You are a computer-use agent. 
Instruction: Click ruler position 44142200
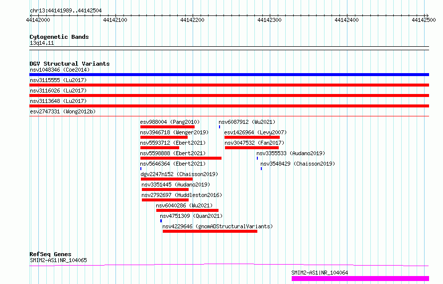tap(193, 20)
